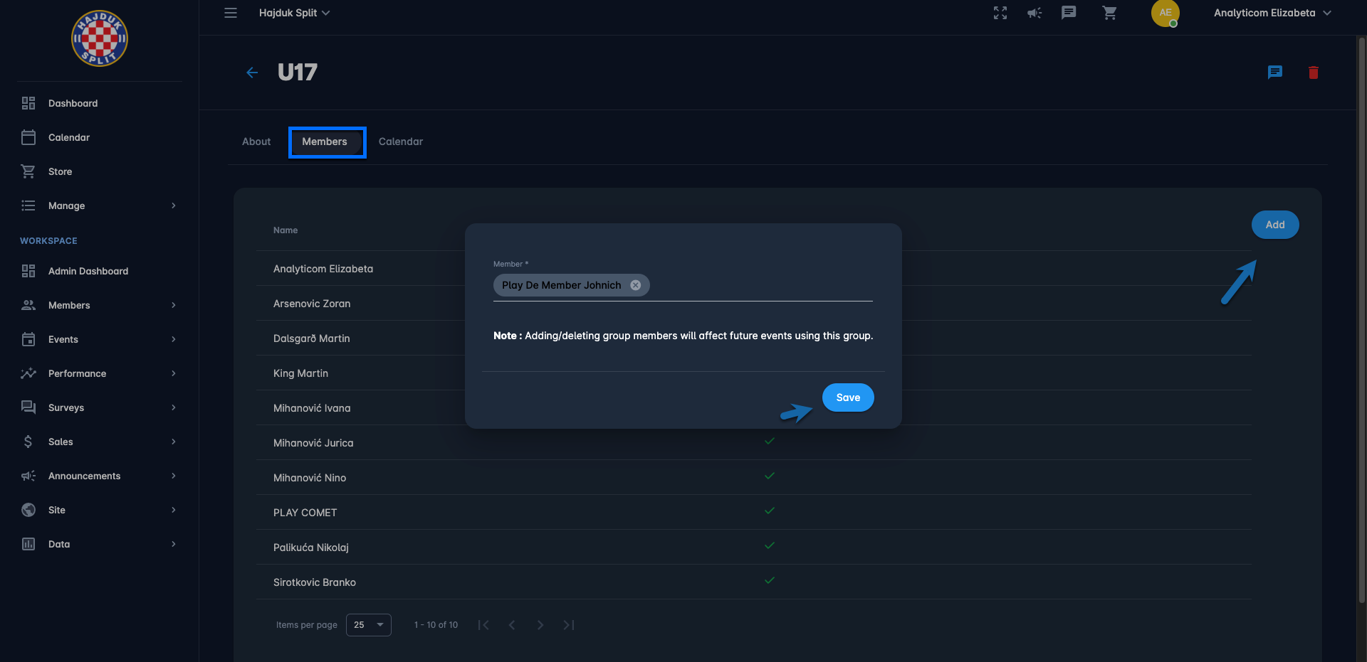Switch to the group Calendar tab
Screen dimensions: 1367x662
(400, 142)
